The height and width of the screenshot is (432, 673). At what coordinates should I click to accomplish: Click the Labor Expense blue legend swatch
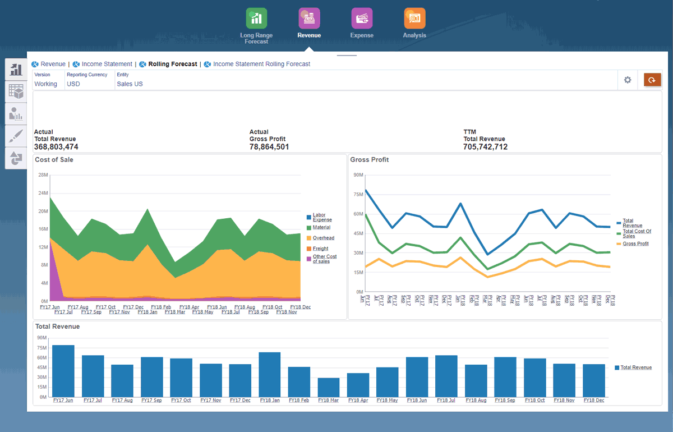pyautogui.click(x=308, y=217)
